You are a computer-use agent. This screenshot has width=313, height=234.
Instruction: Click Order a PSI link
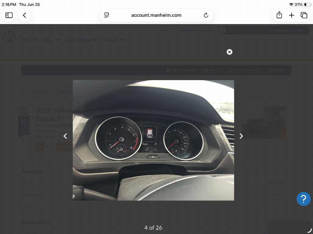pyautogui.click(x=274, y=183)
